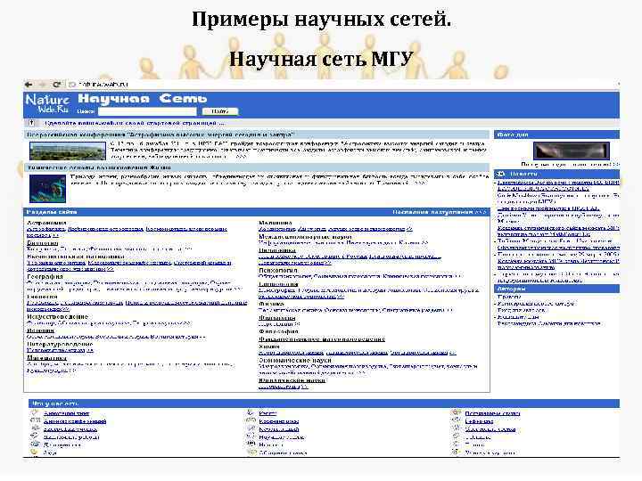Click the Новости header icon
642x481 pixels.
tap(501, 174)
